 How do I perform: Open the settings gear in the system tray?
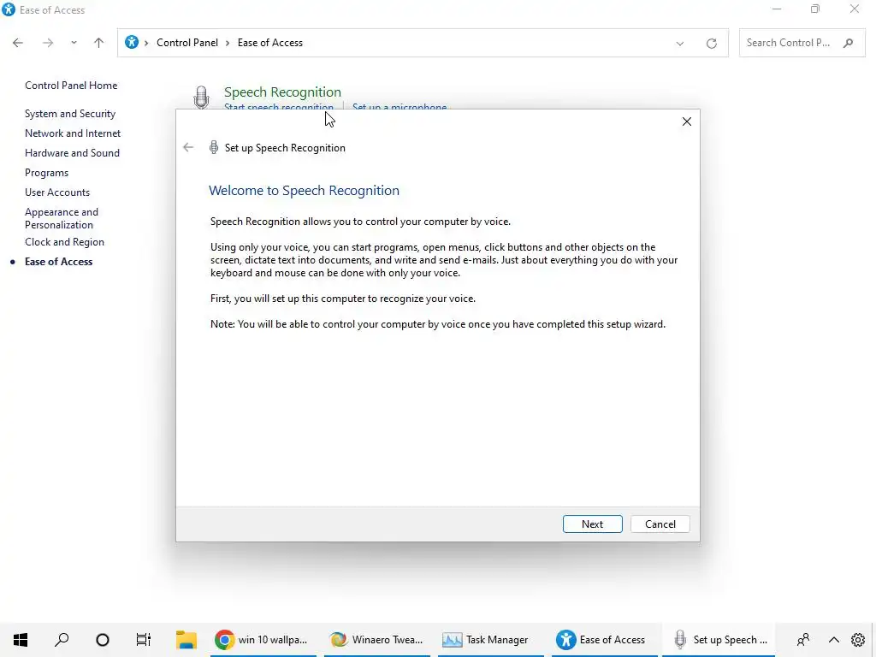coord(858,640)
